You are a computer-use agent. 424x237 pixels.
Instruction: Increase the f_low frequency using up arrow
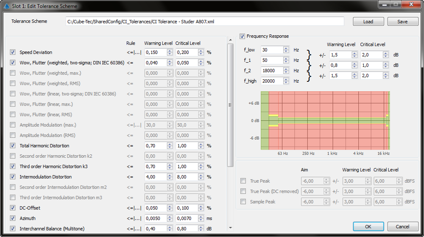286,48
